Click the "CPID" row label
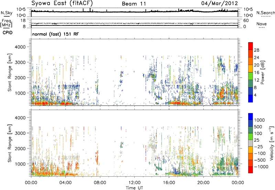This screenshot has width=275, height=190. pos(8,33)
